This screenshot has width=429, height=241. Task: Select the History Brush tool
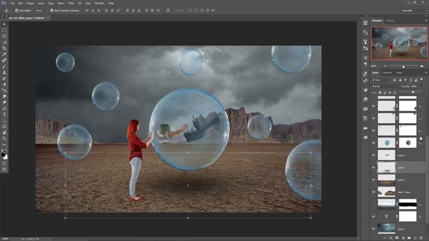[x=4, y=78]
